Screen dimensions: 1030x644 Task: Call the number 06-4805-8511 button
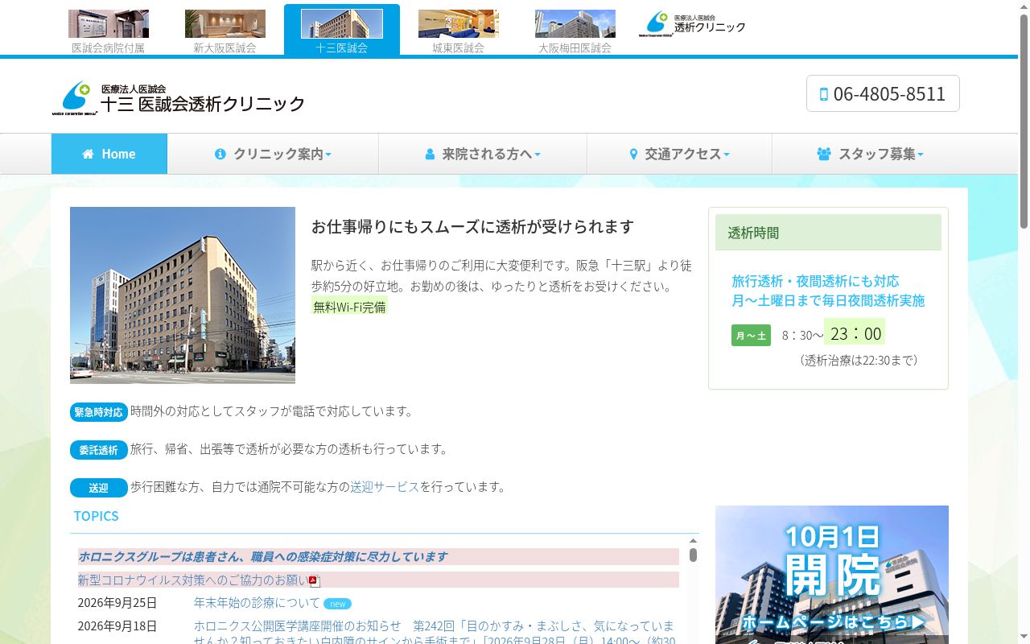tap(883, 93)
